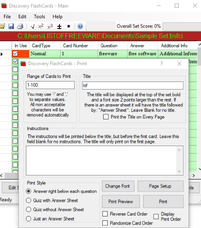Viewport: 201px width, 228px height.
Task: Click the Print Preview button
Action: 121,201
